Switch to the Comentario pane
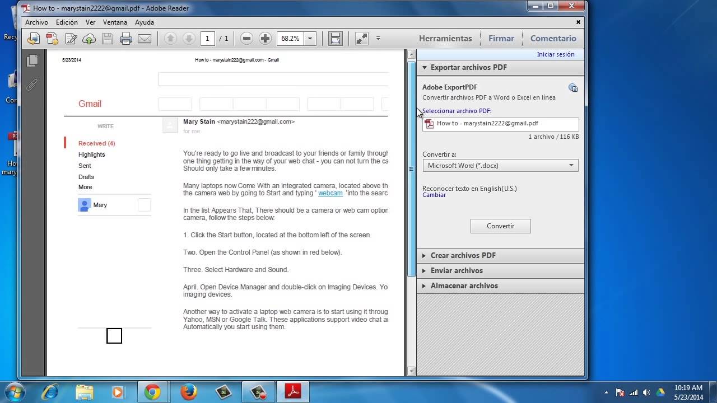Image resolution: width=717 pixels, height=403 pixels. coord(553,39)
